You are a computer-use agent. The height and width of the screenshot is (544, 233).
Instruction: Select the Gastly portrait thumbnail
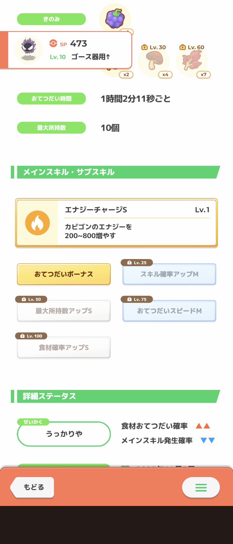(x=29, y=50)
